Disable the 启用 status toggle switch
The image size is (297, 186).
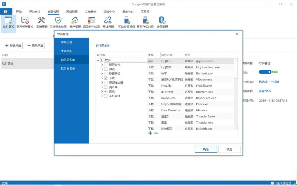pyautogui.click(x=265, y=72)
